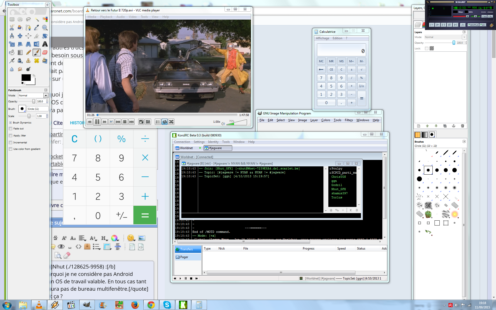The image size is (496, 310).
Task: Pause the VLC movie playback
Action: (x=97, y=122)
